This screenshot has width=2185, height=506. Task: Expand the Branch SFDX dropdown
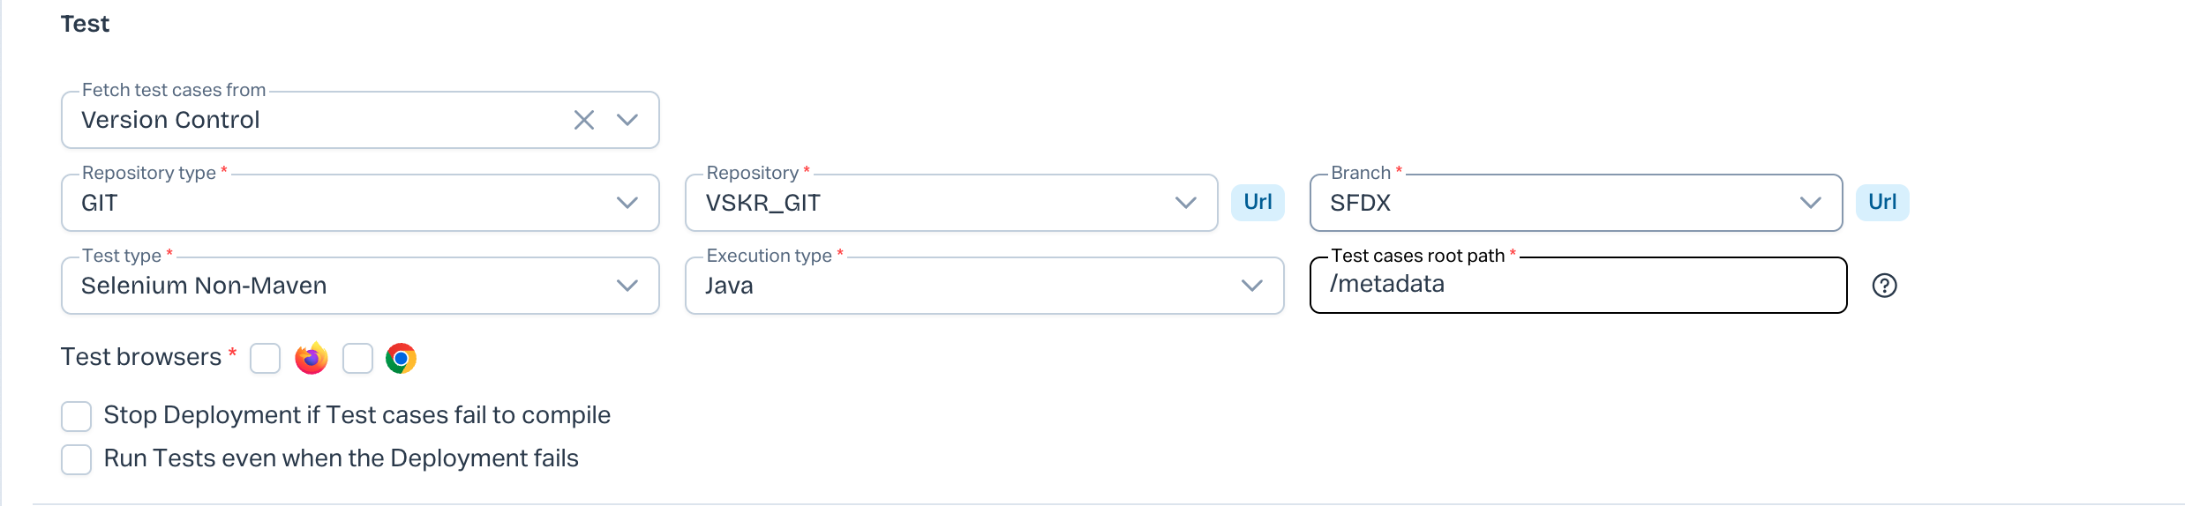[1810, 203]
